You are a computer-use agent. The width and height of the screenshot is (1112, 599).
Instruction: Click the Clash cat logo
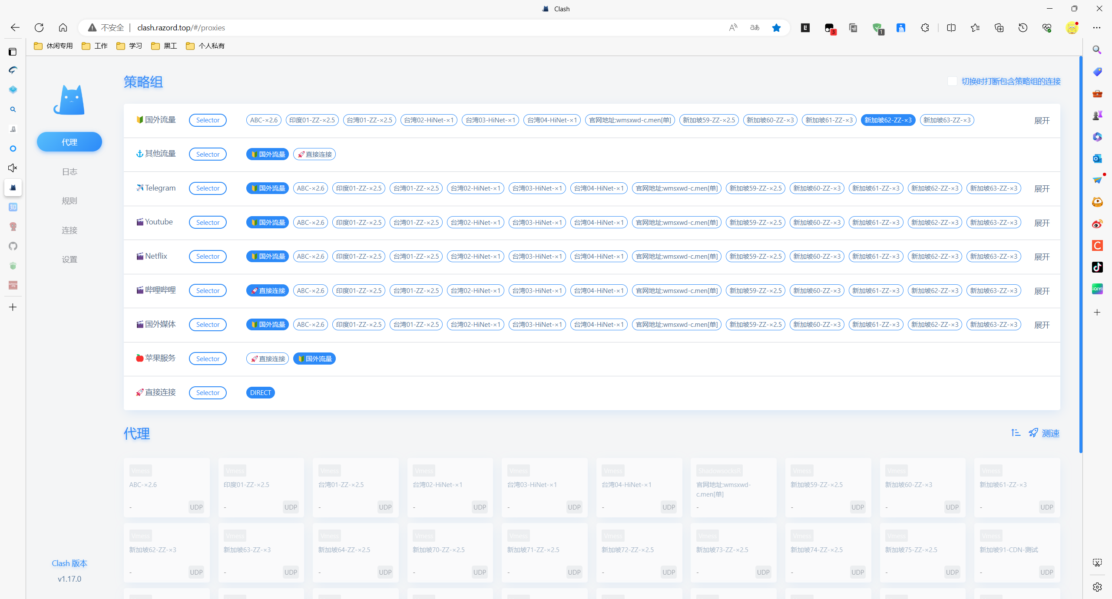pyautogui.click(x=69, y=100)
